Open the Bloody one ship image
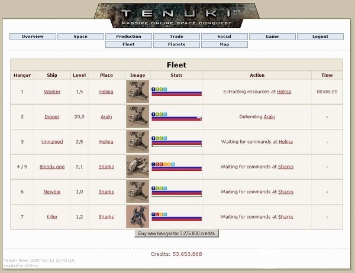The width and height of the screenshot is (355, 273). coord(138,167)
